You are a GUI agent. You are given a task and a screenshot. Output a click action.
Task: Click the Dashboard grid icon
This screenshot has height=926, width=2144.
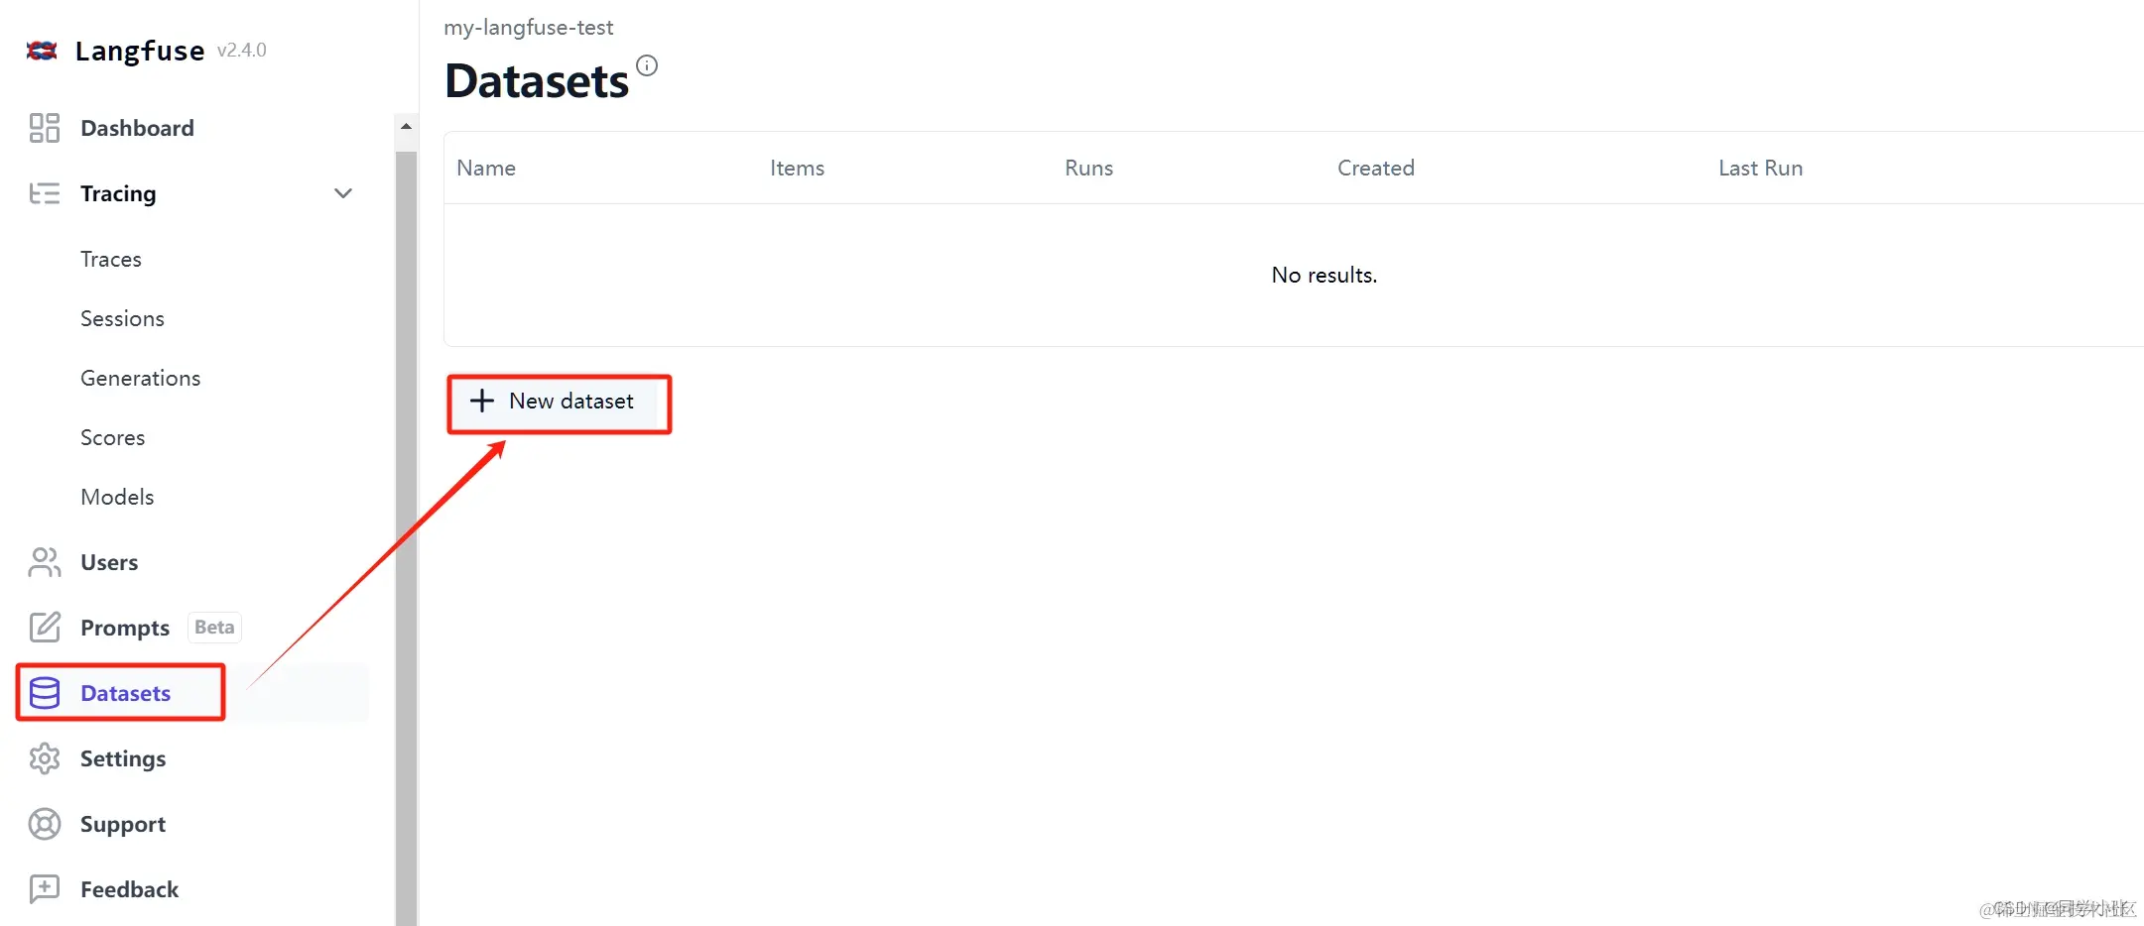click(x=45, y=128)
